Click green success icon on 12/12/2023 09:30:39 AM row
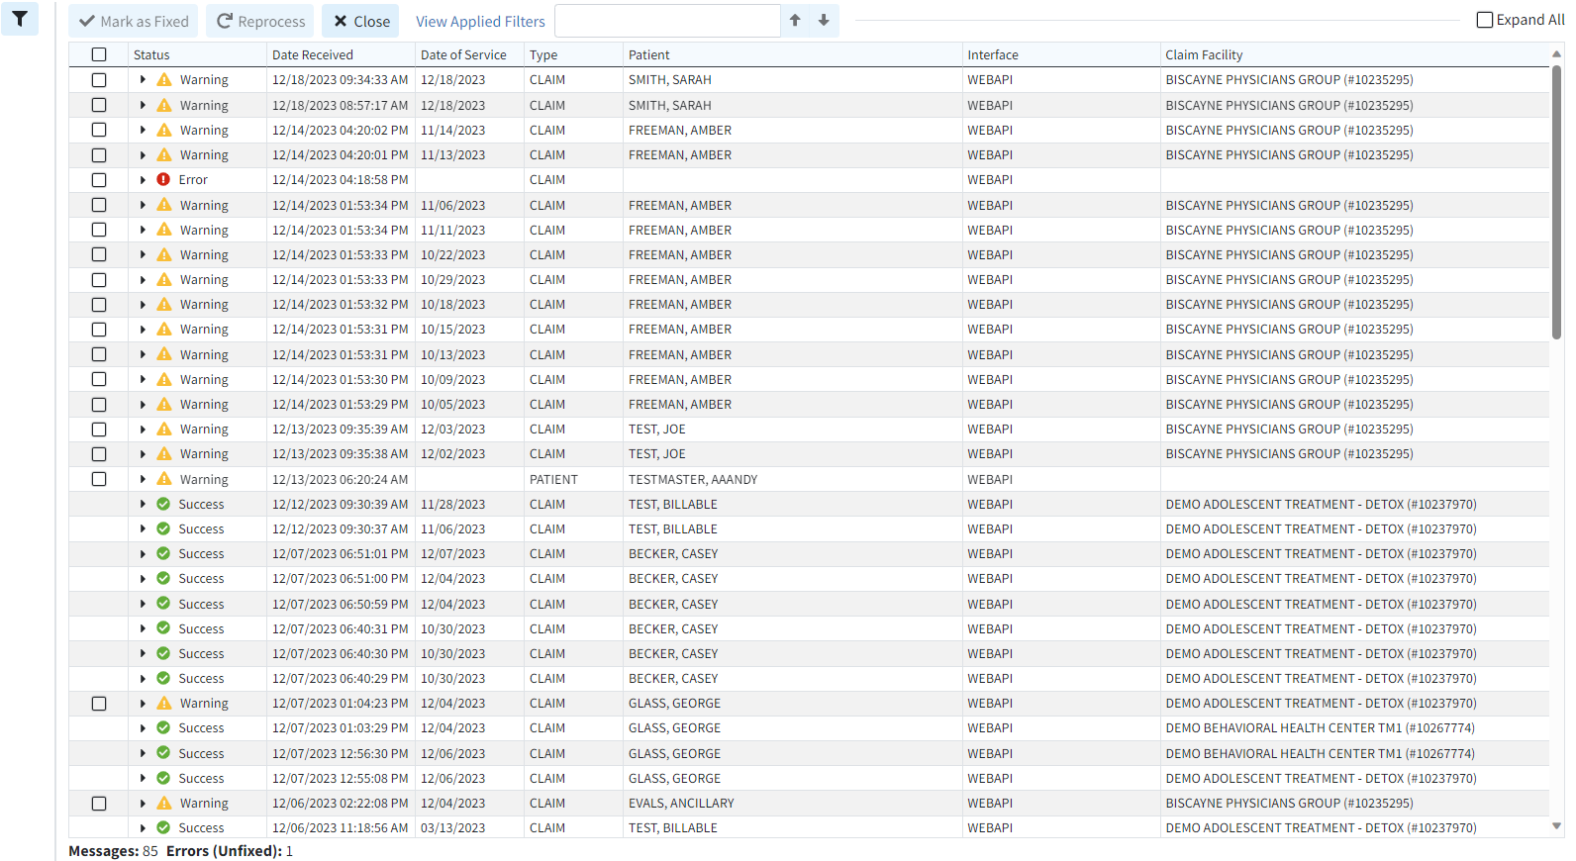 (x=164, y=504)
